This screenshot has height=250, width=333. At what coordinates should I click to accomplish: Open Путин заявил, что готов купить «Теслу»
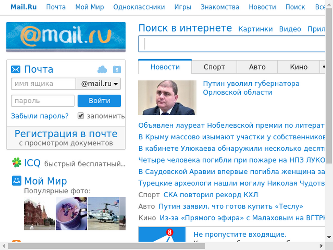point(231,206)
